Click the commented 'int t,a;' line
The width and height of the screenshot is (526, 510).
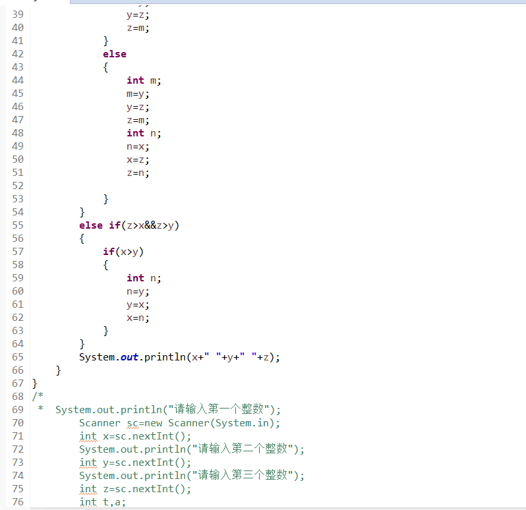[102, 502]
